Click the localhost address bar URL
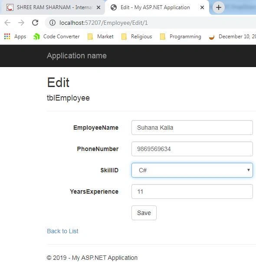 point(104,23)
